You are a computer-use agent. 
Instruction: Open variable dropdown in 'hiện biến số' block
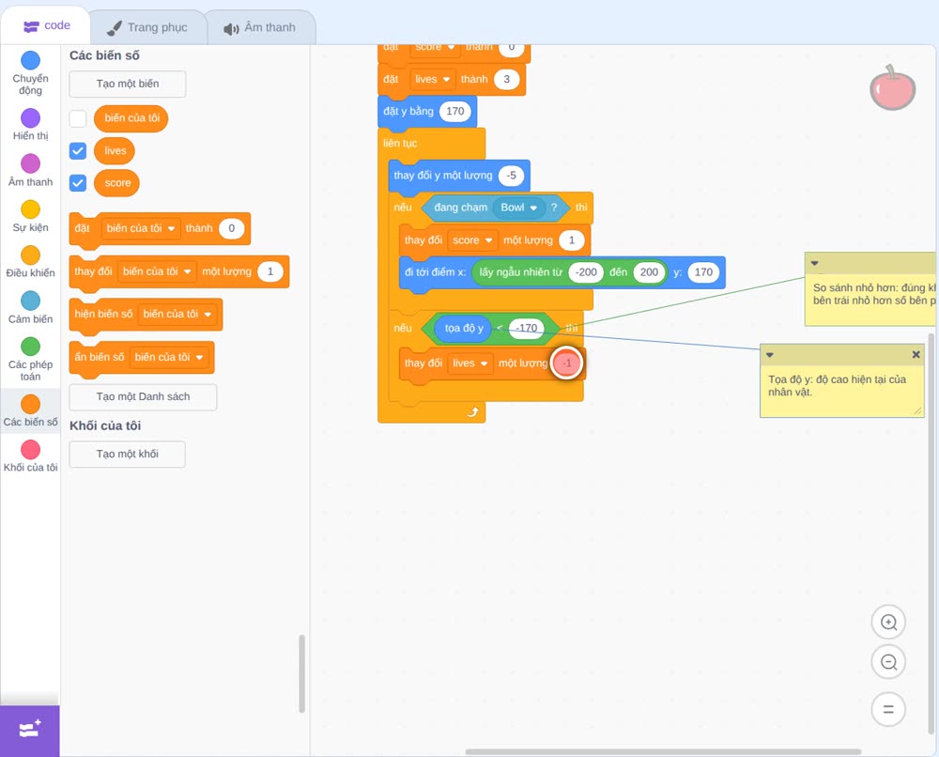click(177, 314)
